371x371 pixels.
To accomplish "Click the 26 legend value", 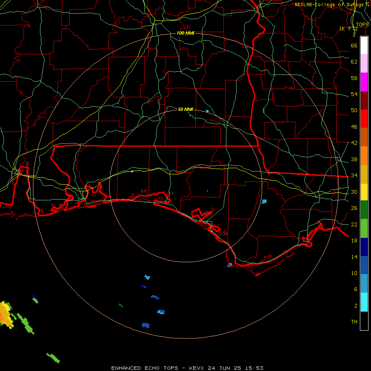I will coord(354,208).
